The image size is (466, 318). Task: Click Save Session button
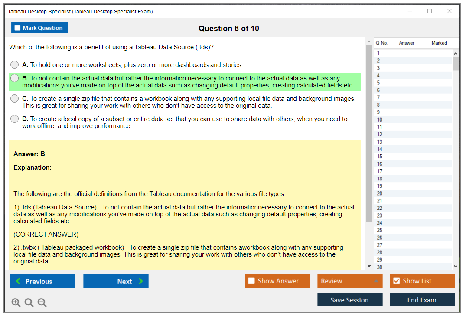349,300
